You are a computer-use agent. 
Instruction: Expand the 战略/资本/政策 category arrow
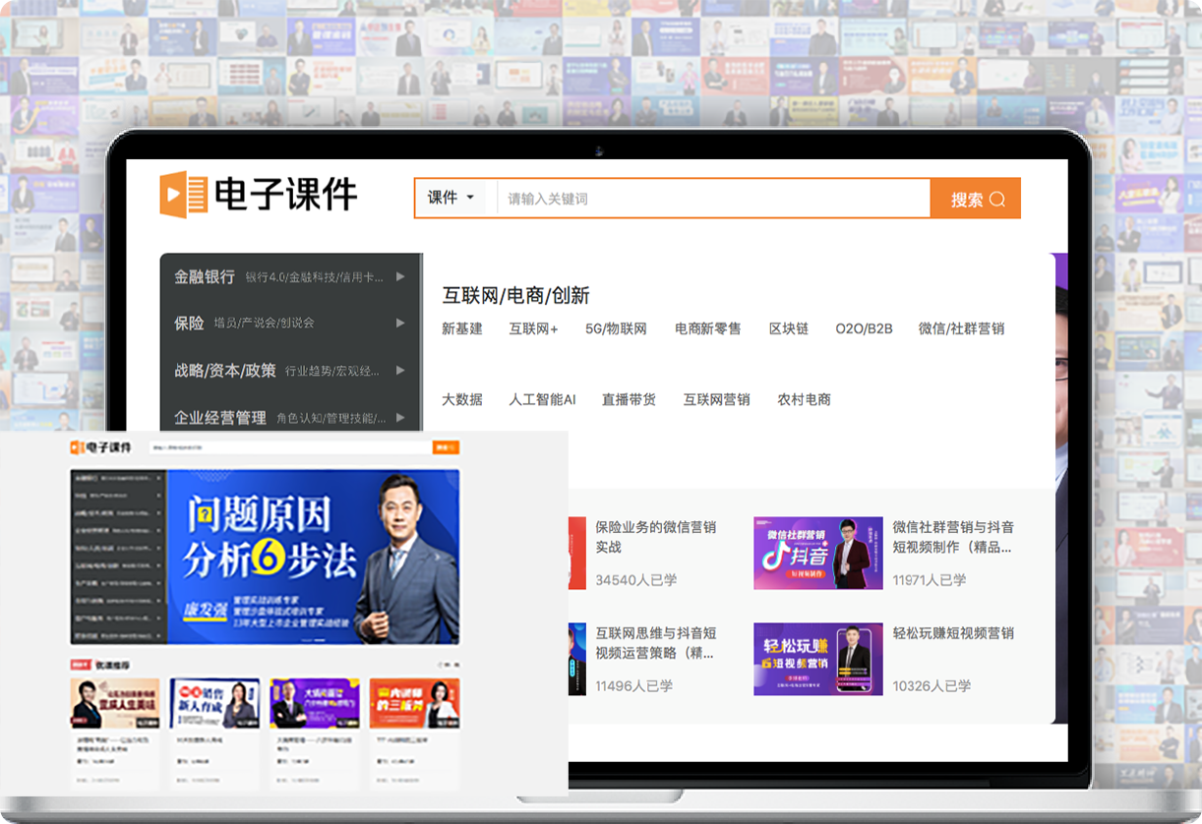tap(400, 371)
